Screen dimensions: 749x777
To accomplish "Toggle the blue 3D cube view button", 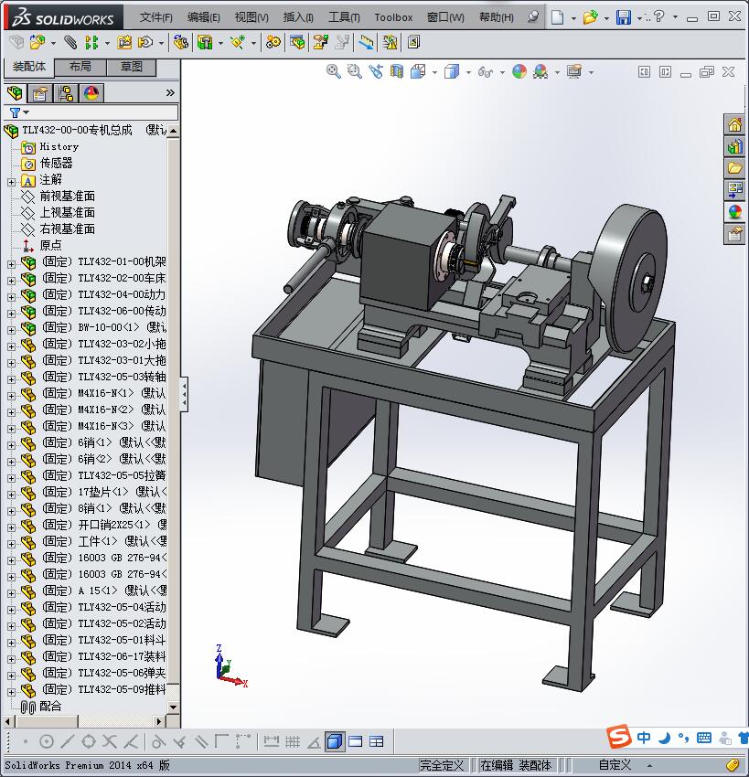I will tap(335, 741).
